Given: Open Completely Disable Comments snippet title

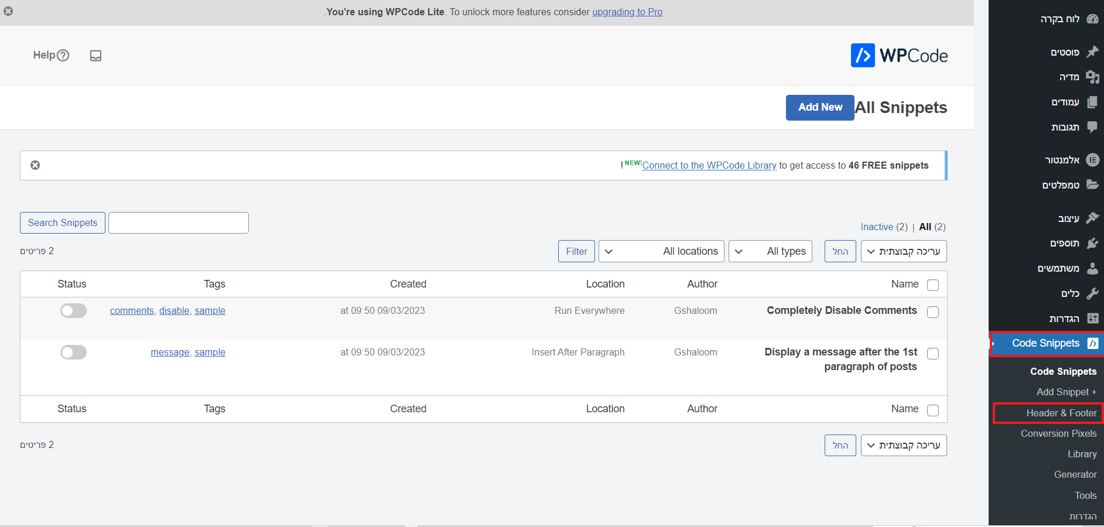Looking at the screenshot, I should (x=842, y=310).
